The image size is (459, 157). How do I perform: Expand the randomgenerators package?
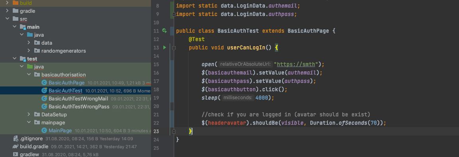[29, 51]
